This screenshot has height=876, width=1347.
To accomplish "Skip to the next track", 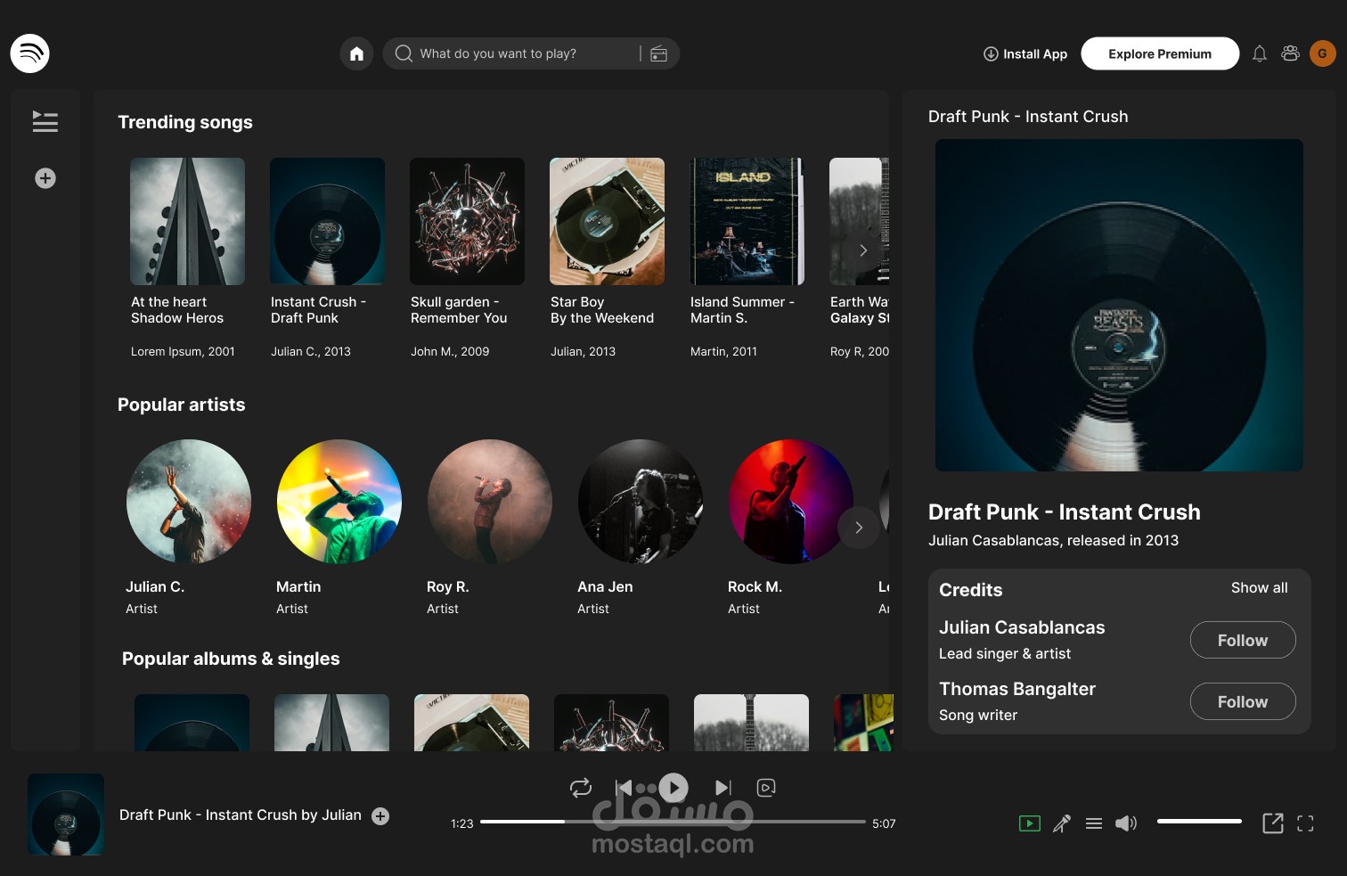I will point(723,788).
